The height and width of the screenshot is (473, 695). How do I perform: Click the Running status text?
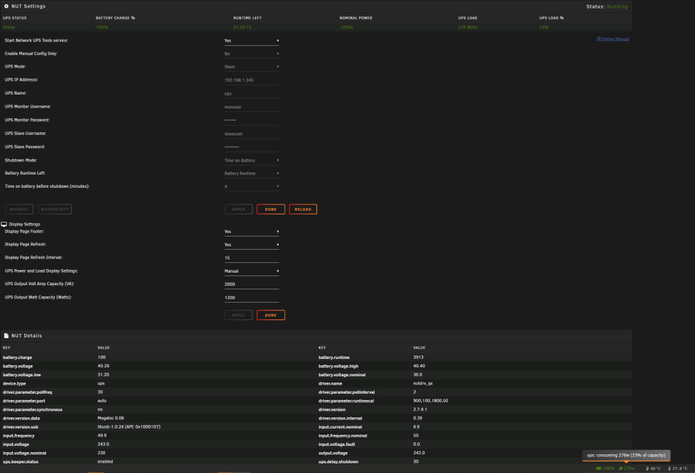tap(617, 7)
